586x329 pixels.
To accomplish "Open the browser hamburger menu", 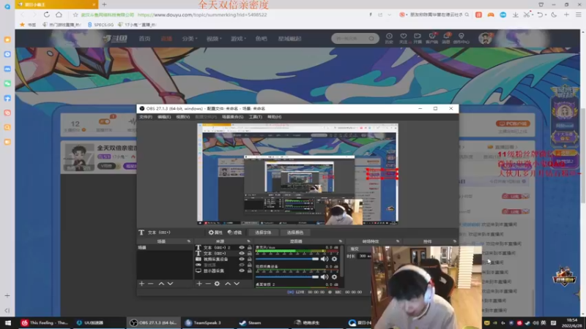I will pos(579,15).
